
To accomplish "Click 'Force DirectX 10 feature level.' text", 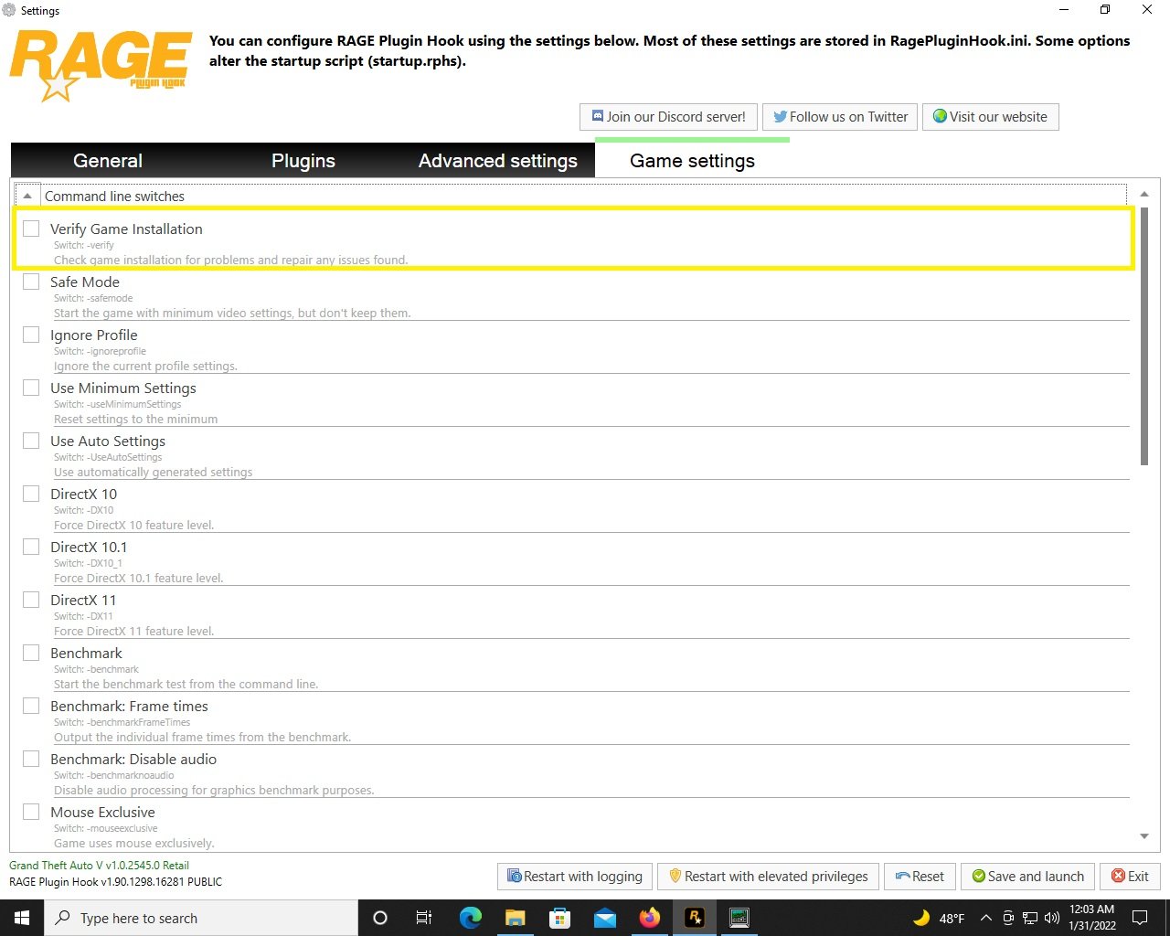I will tap(133, 526).
